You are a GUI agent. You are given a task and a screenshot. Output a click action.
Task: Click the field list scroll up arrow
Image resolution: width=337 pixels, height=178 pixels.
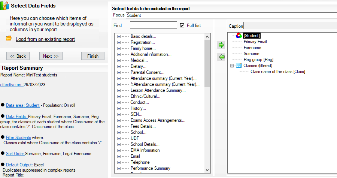tap(207, 37)
